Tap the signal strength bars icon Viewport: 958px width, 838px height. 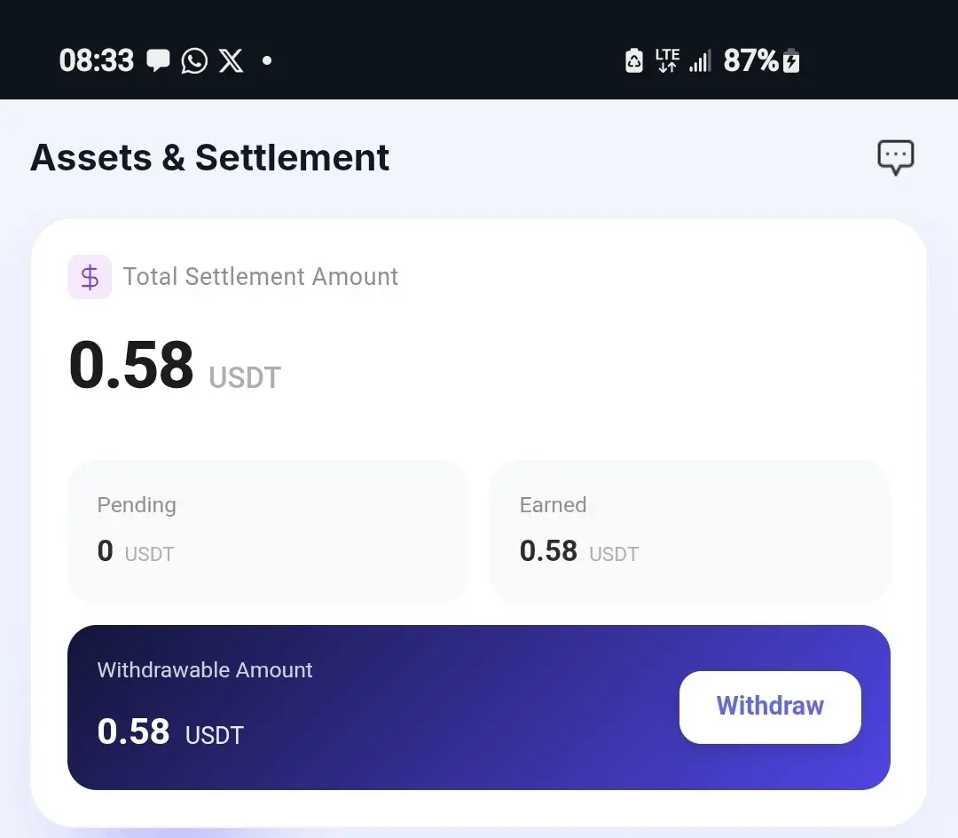(x=700, y=60)
